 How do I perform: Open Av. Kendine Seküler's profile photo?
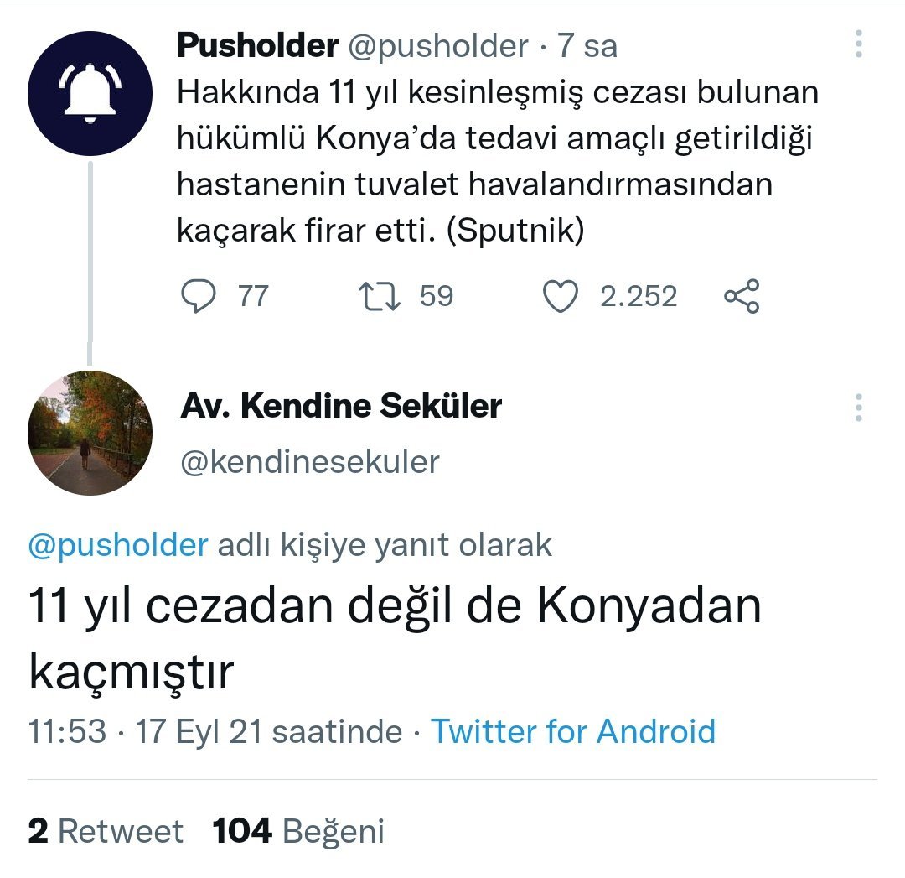click(x=90, y=433)
